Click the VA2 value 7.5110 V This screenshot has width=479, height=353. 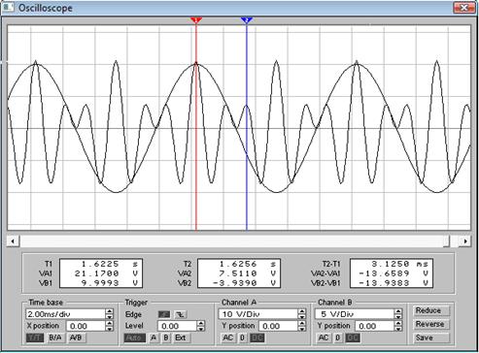coord(247,273)
